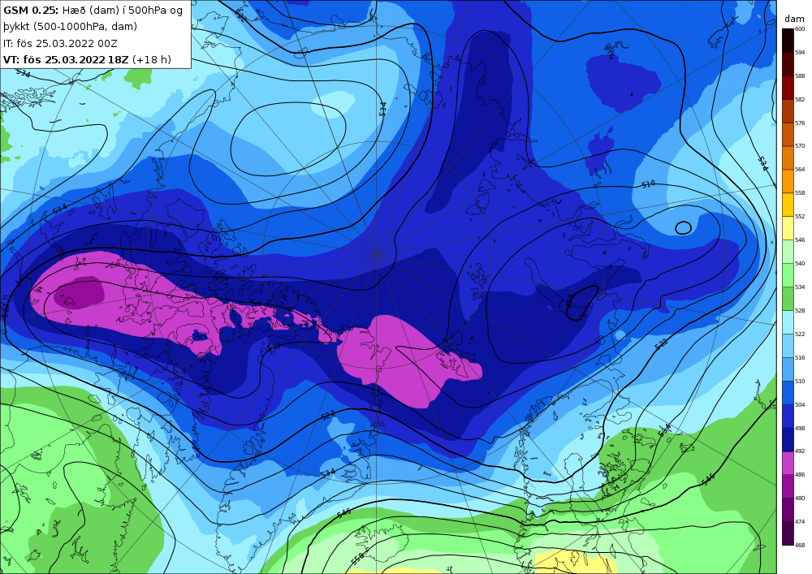This screenshot has width=812, height=574.
Task: Click the legend value 492
Action: (x=800, y=451)
